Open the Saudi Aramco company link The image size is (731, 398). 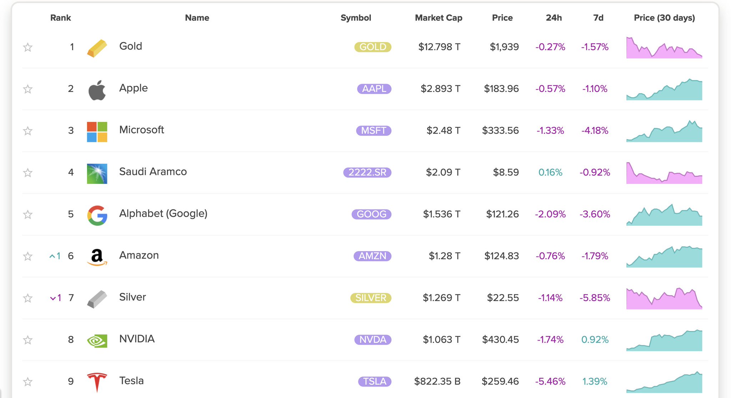153,171
